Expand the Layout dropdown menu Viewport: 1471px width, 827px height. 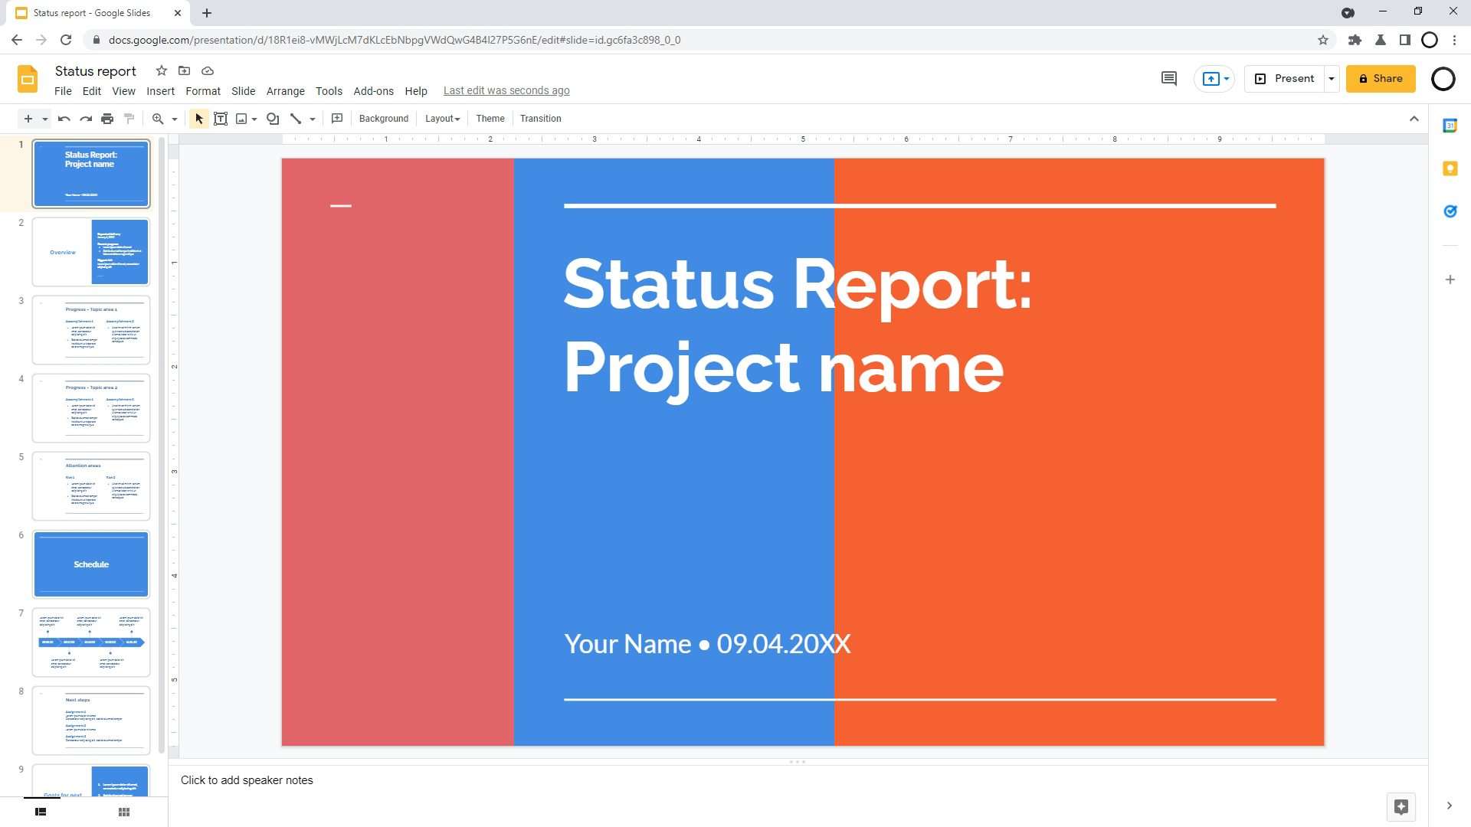443,118
